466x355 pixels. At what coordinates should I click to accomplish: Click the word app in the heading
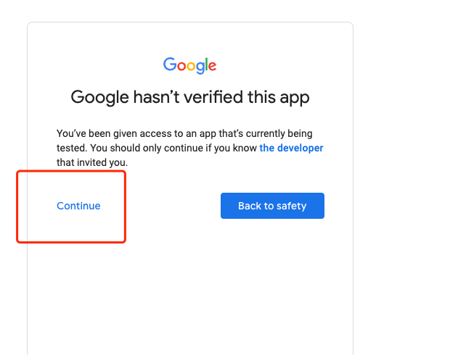(294, 99)
